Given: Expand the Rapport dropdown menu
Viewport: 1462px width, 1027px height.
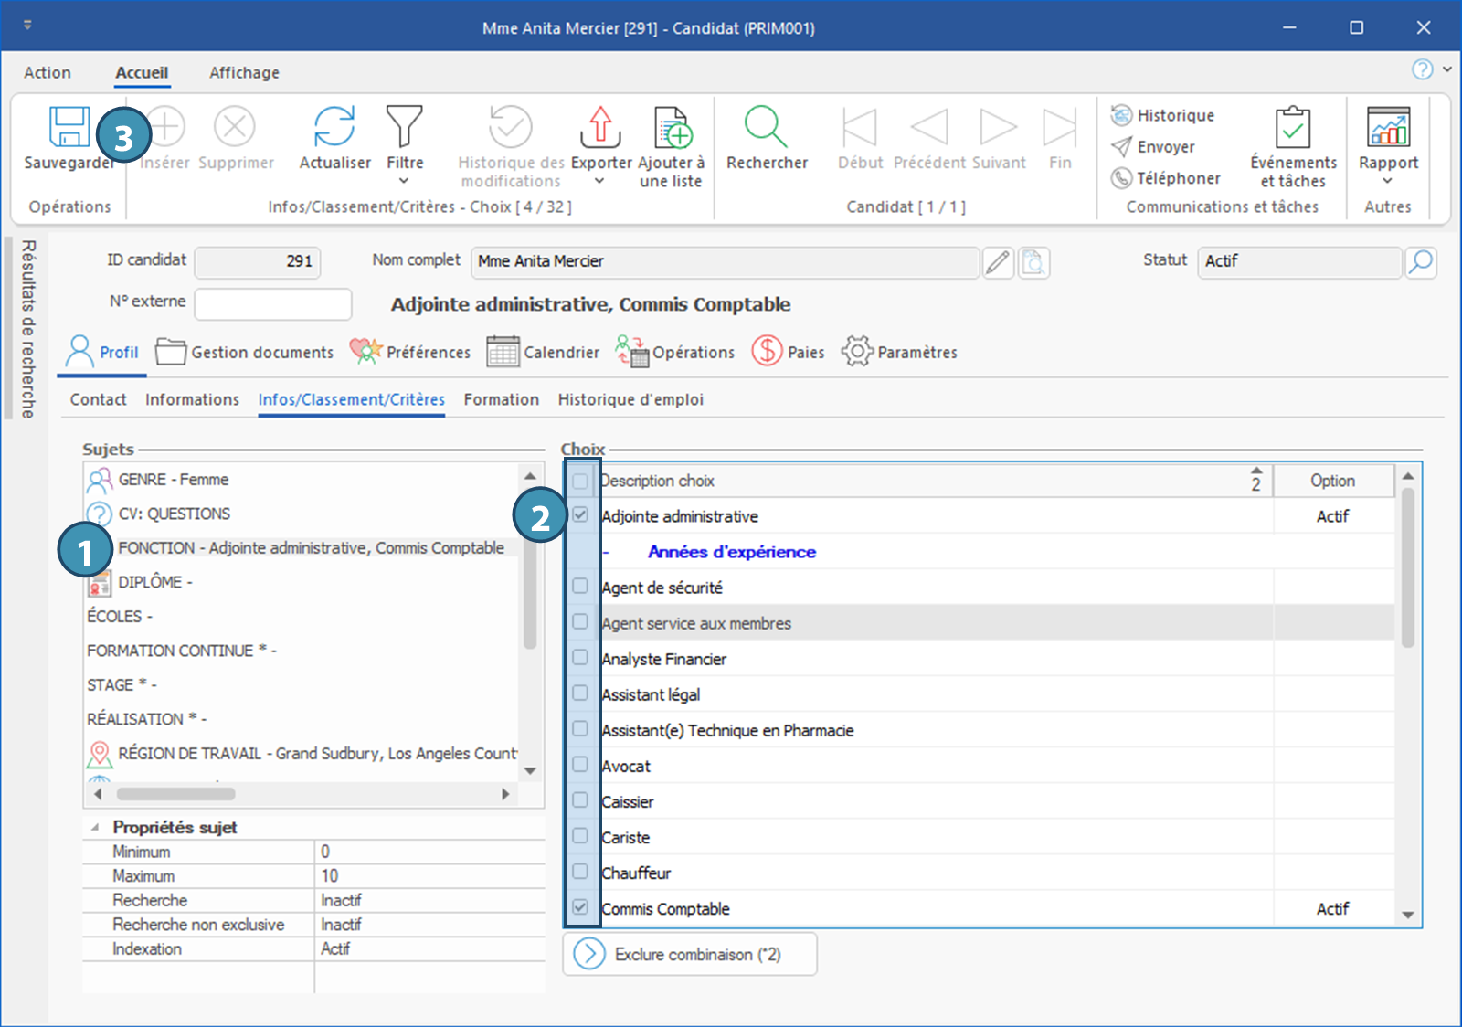Looking at the screenshot, I should click(1387, 181).
